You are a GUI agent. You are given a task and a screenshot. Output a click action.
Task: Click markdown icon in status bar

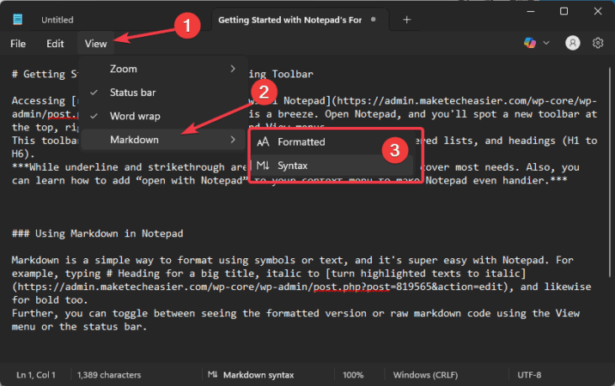pyautogui.click(x=212, y=375)
